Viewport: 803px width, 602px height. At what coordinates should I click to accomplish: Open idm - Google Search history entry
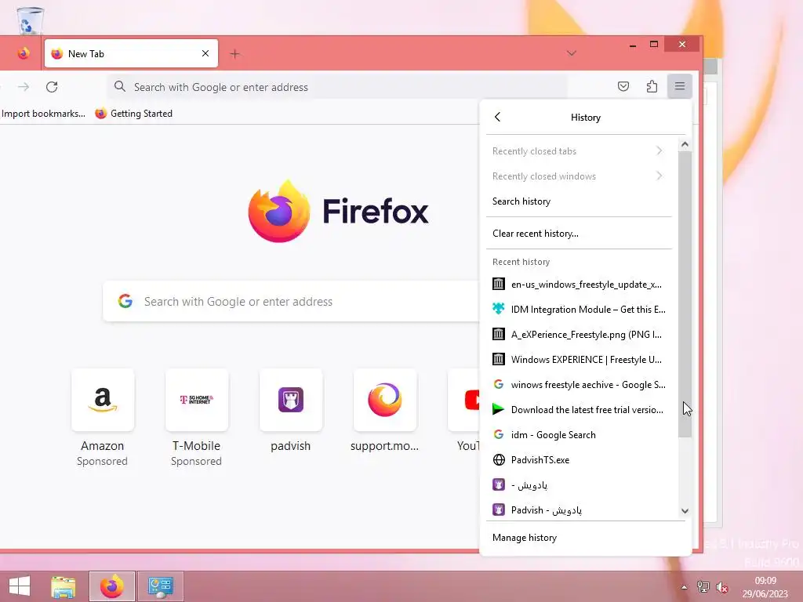[x=578, y=434]
